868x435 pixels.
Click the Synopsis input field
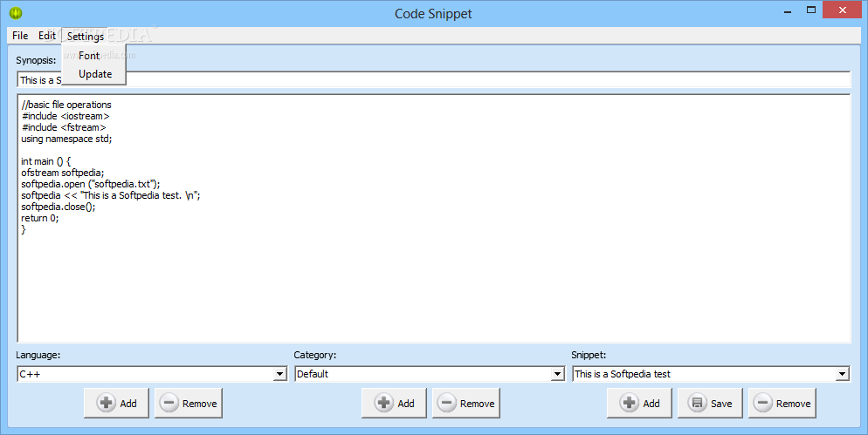coord(433,79)
